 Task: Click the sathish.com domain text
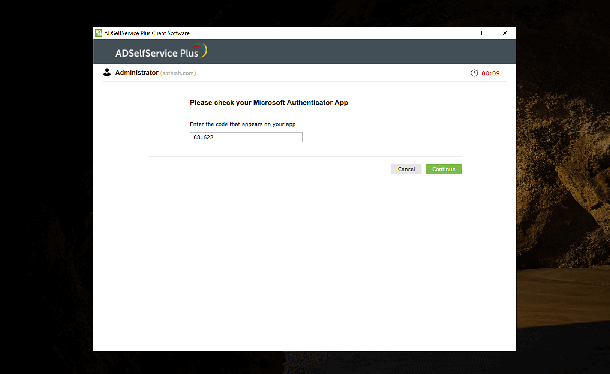pyautogui.click(x=178, y=73)
